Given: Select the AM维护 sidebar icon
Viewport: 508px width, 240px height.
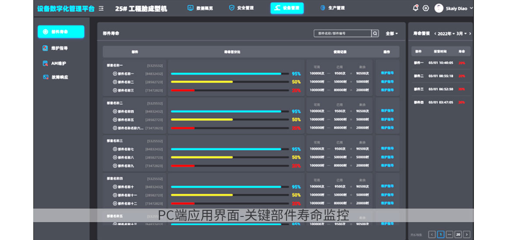Looking at the screenshot, I should [45, 63].
